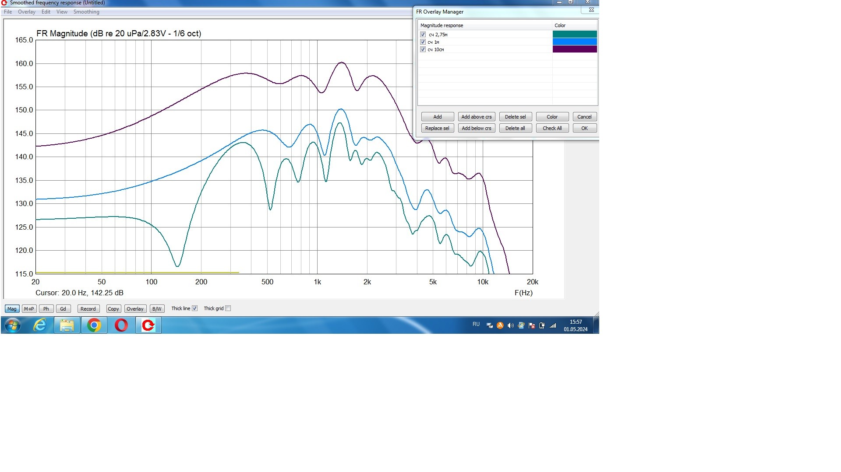The image size is (841, 472).
Task: Switch to the red measurement app taskbar icon
Action: pyautogui.click(x=148, y=325)
